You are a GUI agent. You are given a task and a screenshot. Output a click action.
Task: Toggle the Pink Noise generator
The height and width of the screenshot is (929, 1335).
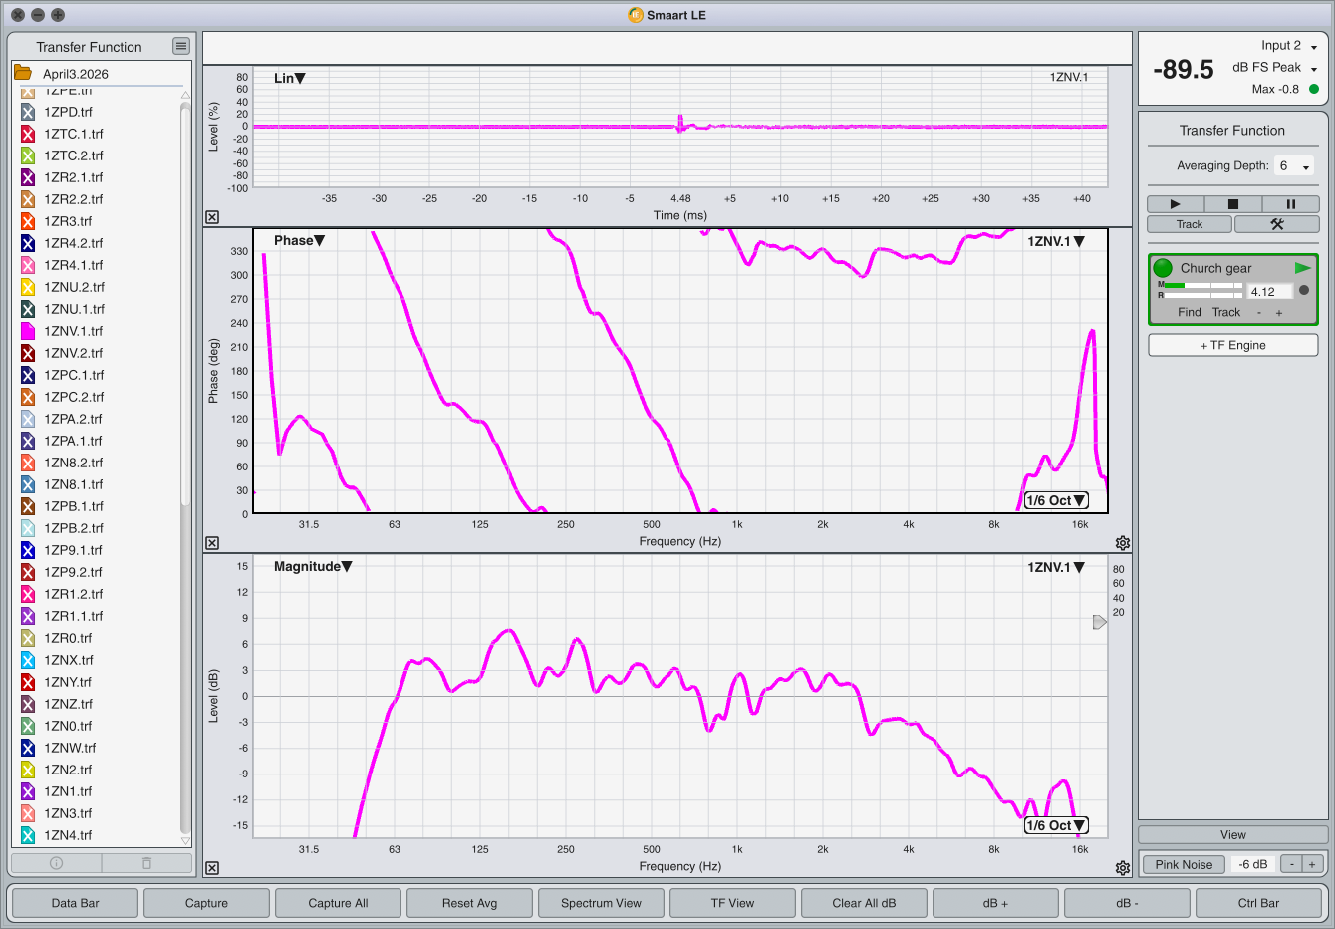[x=1184, y=864]
